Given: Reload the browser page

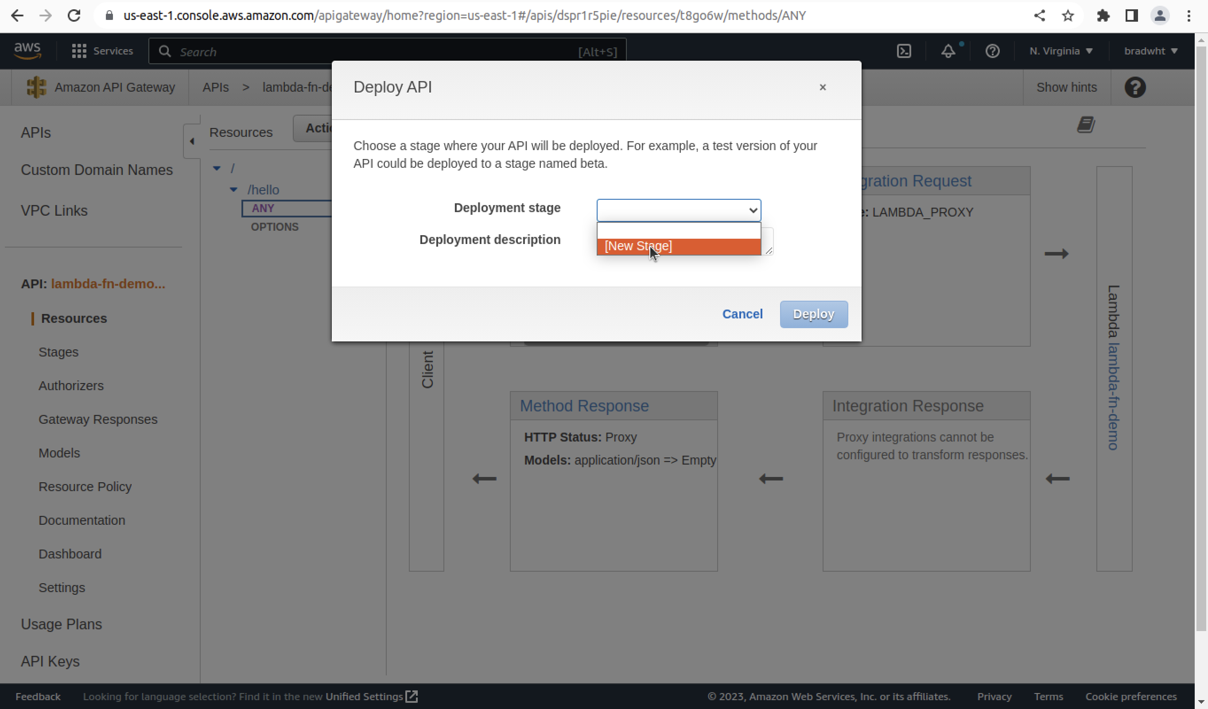Looking at the screenshot, I should coord(74,15).
